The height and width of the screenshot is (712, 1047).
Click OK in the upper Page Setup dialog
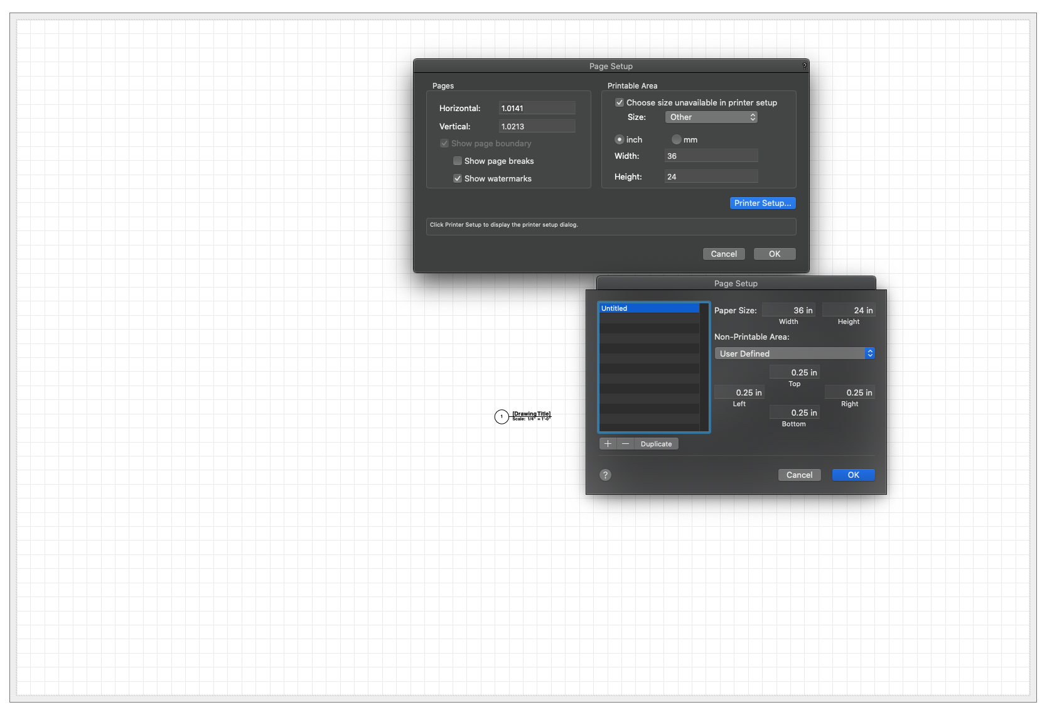(774, 254)
